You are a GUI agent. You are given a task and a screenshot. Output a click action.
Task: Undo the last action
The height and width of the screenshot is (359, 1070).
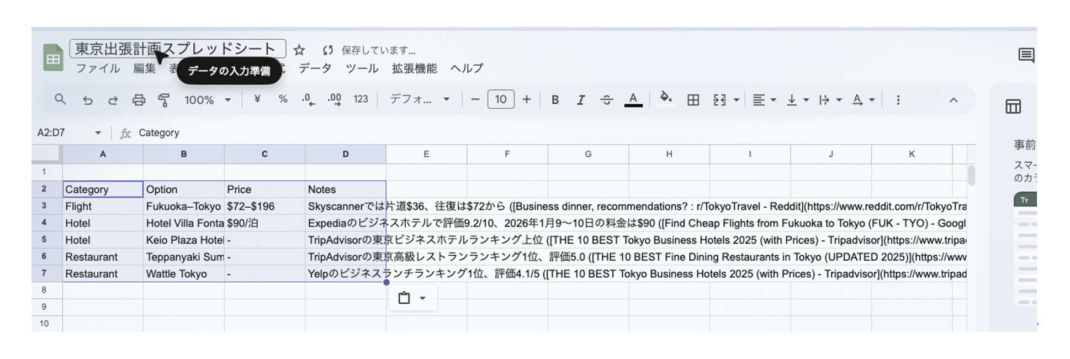87,100
